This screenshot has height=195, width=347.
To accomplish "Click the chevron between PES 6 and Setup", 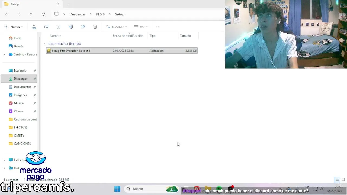I will click(110, 14).
